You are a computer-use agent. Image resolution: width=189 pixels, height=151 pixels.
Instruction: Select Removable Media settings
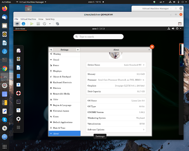[x=64, y=94]
